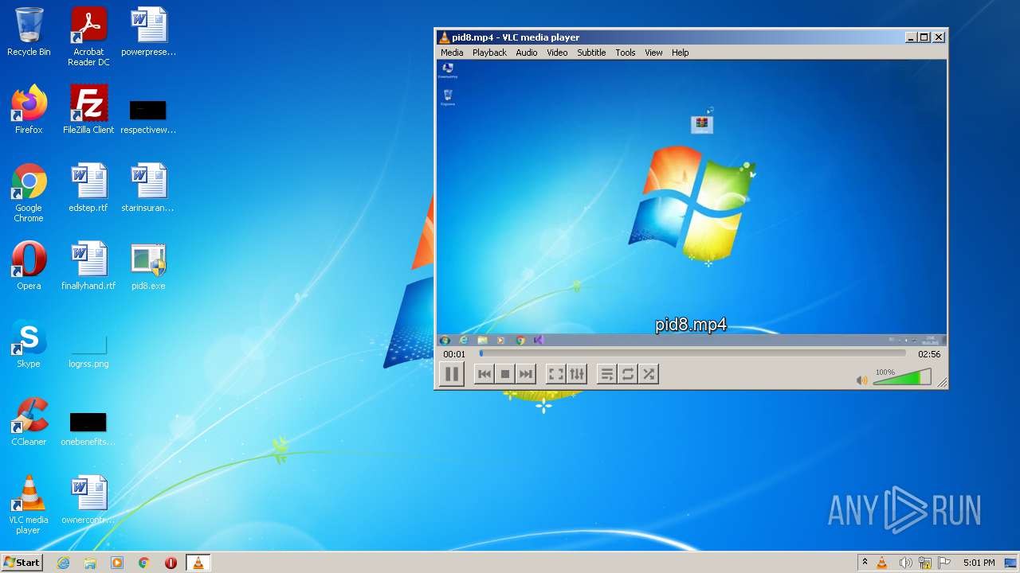Show extended settings in VLC

(x=577, y=374)
